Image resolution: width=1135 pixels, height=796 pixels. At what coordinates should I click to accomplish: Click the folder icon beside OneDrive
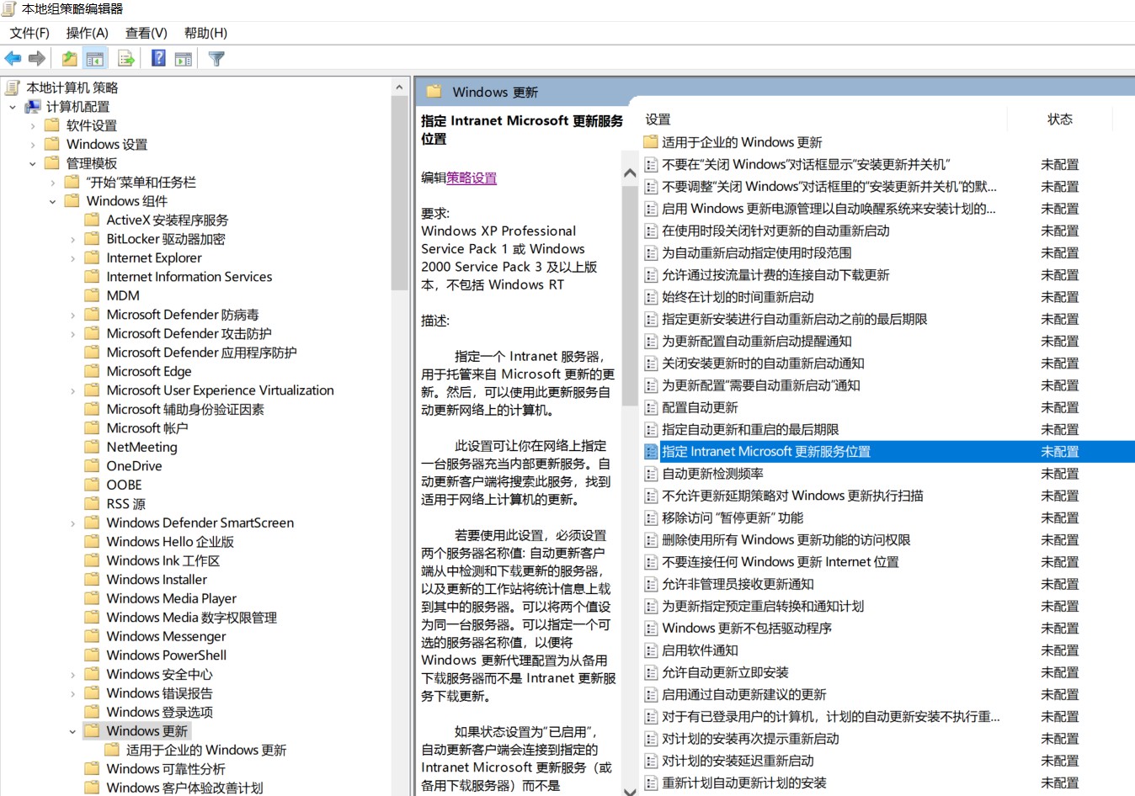click(x=93, y=465)
